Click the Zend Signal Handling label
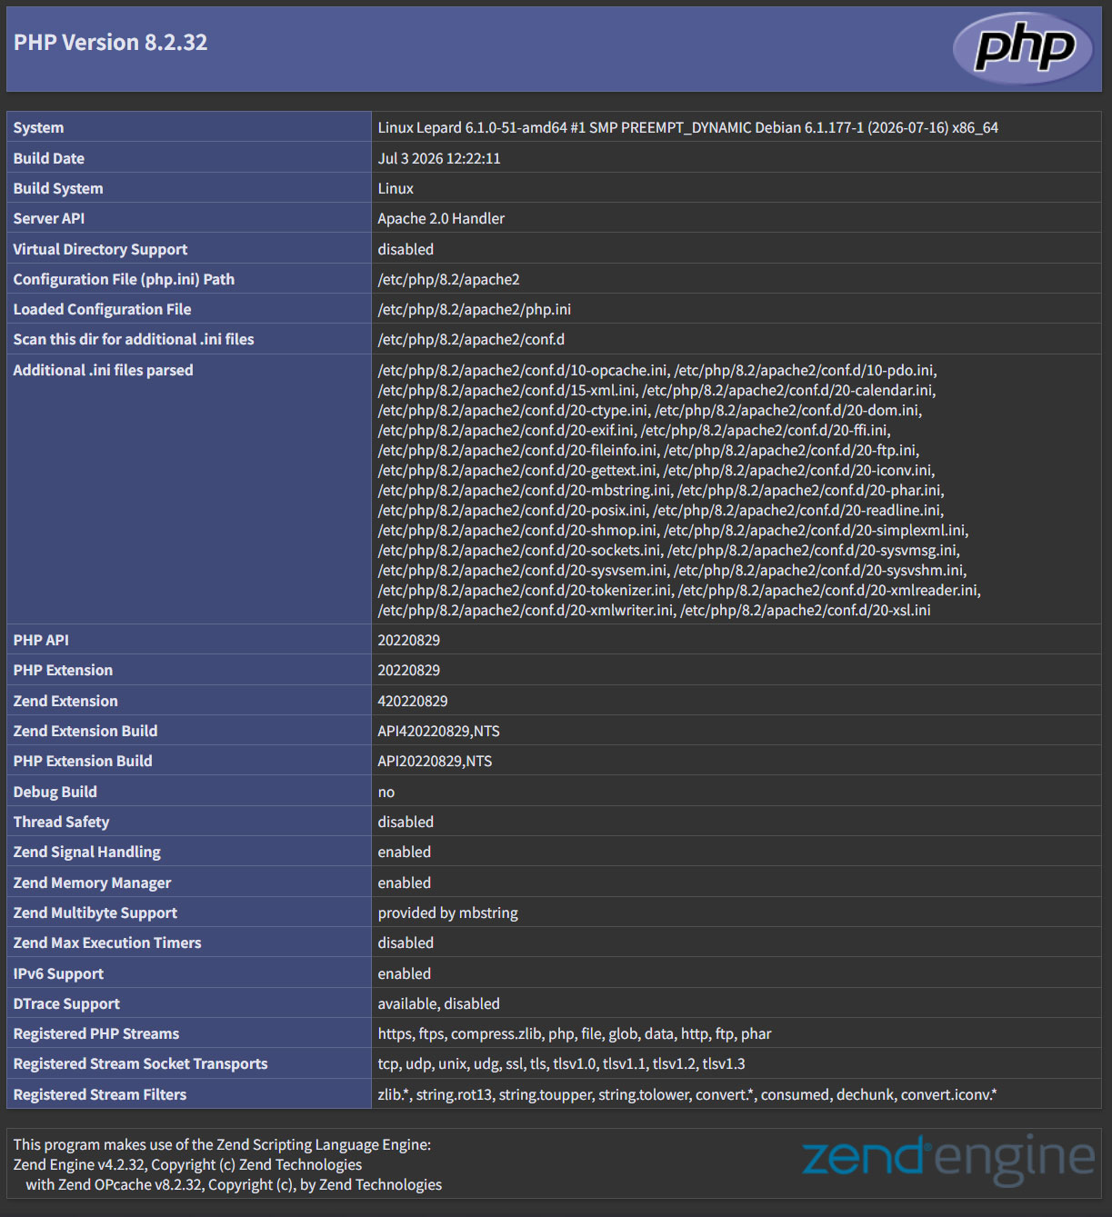This screenshot has width=1112, height=1217. (x=87, y=852)
